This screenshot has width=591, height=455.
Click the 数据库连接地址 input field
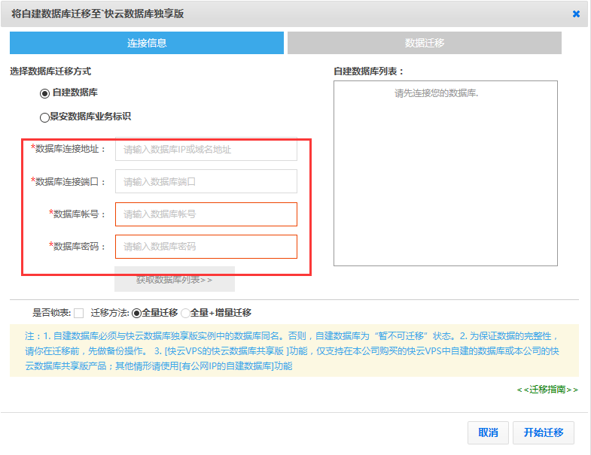tap(206, 149)
